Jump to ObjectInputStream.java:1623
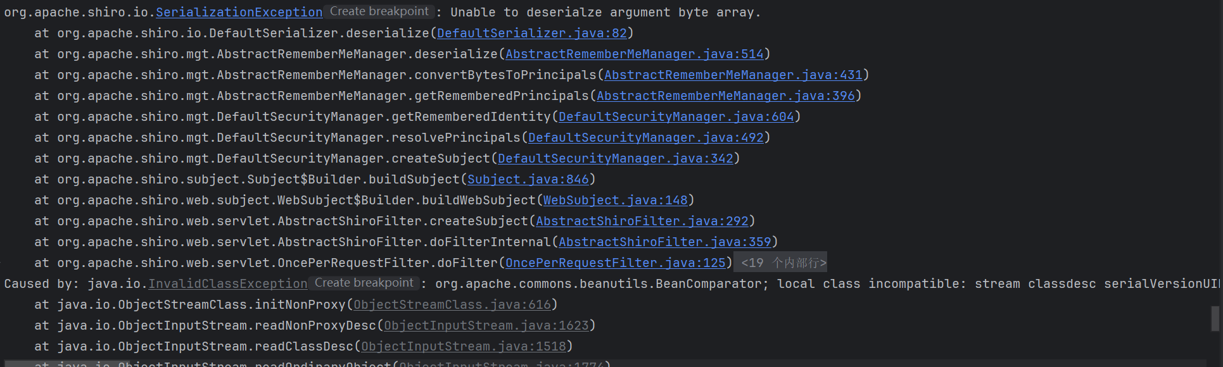Viewport: 1223px width, 367px height. click(x=486, y=325)
